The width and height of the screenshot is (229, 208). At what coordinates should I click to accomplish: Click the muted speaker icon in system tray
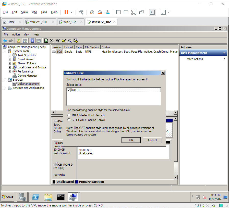pyautogui.click(x=204, y=197)
